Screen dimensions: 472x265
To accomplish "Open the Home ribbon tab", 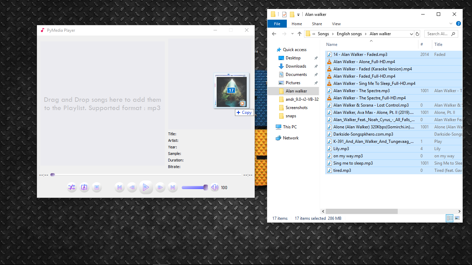I will tap(297, 24).
